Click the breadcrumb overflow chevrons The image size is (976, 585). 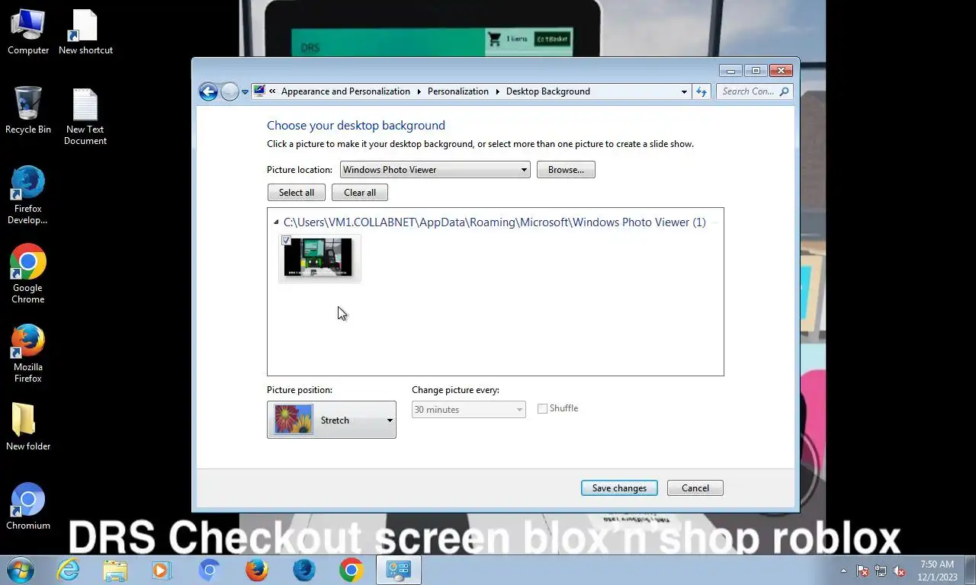tap(272, 91)
